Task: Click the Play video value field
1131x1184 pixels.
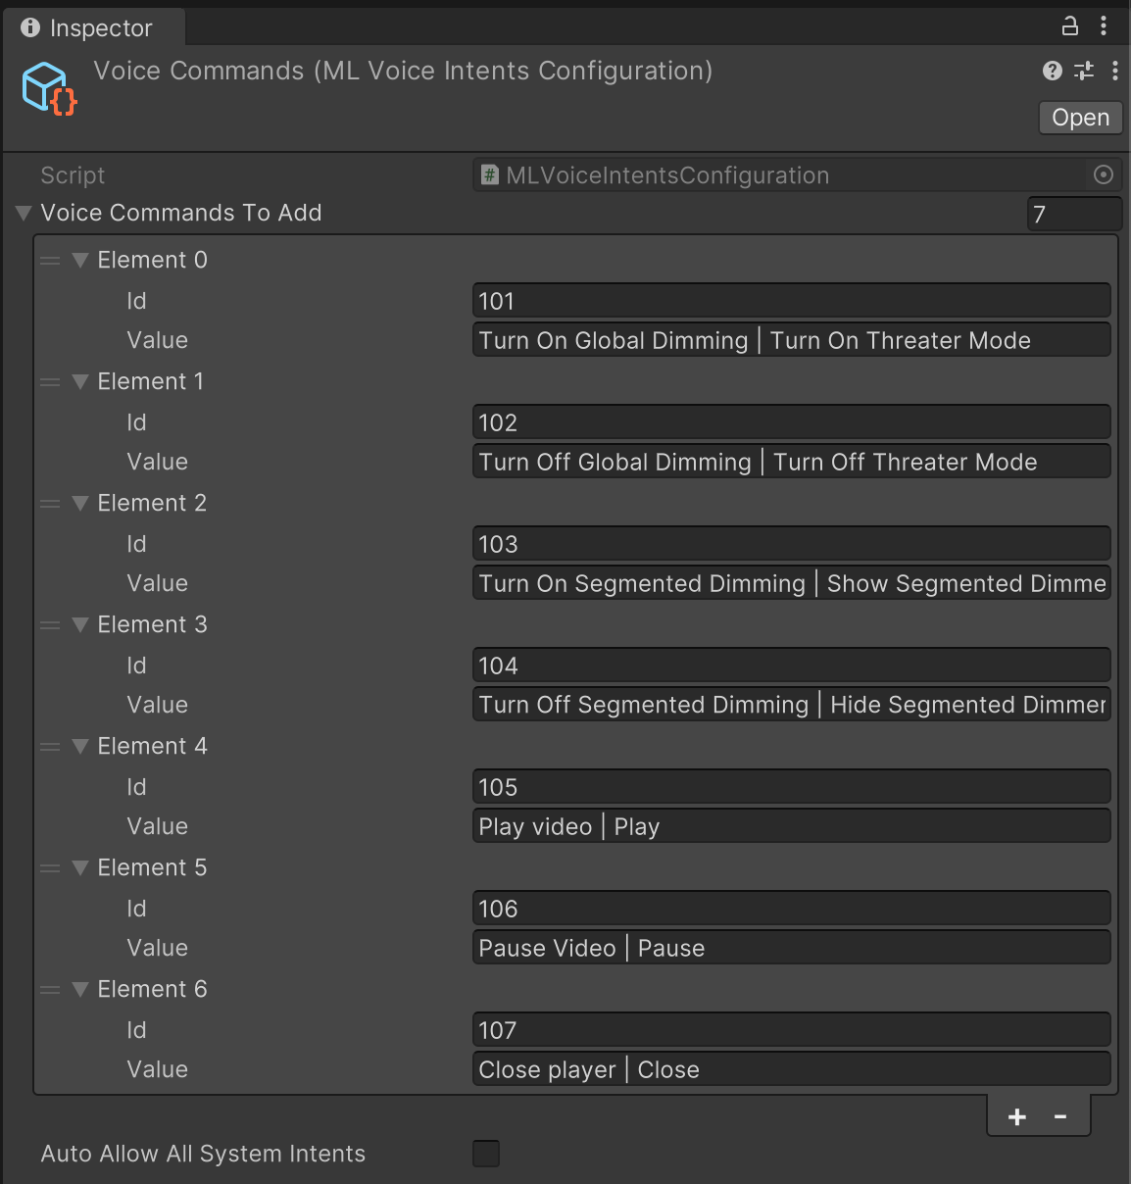Action: pos(791,826)
